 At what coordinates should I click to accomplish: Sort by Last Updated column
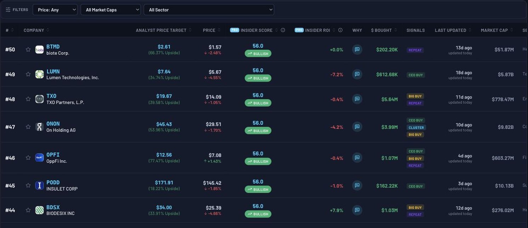pos(453,30)
